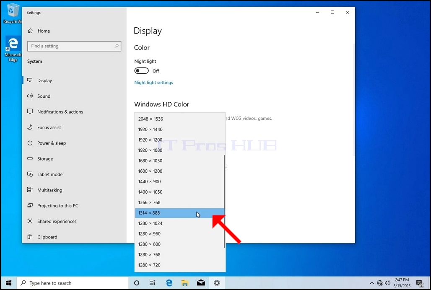The height and width of the screenshot is (290, 431).
Task: Show hidden system tray icons
Action: pos(372,283)
